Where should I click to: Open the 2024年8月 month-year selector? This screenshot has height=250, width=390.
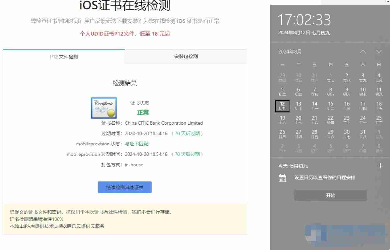289,51
